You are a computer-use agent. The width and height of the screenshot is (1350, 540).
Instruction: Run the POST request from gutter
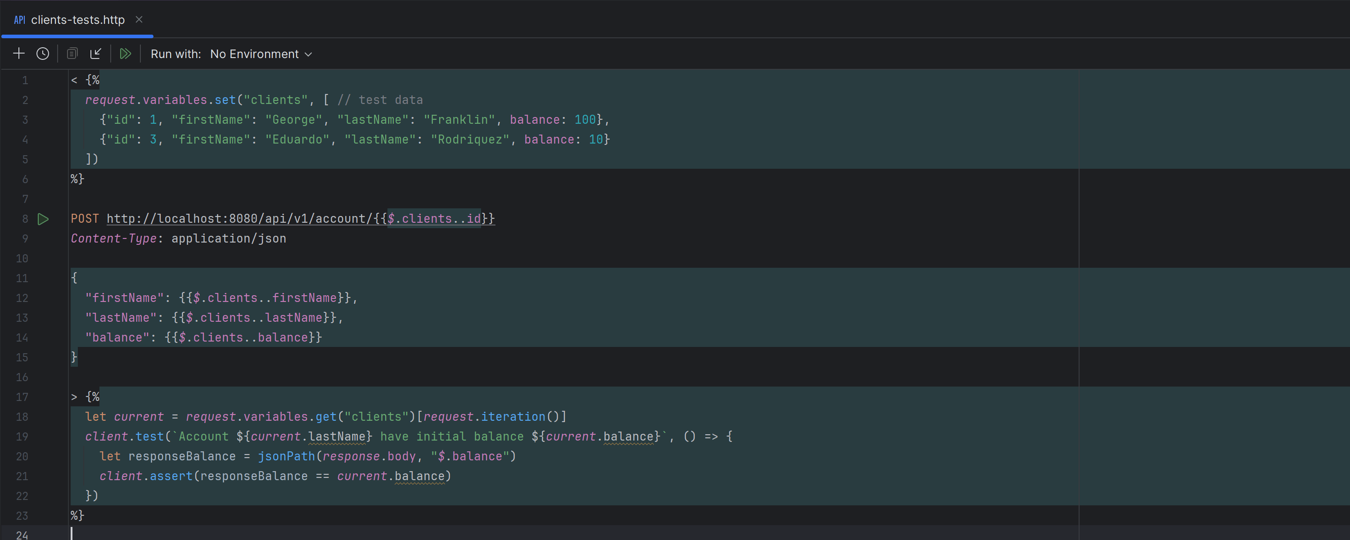pyautogui.click(x=43, y=219)
